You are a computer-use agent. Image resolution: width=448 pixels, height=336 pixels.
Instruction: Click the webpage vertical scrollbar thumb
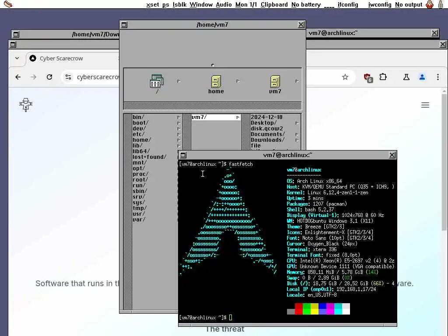[444, 162]
